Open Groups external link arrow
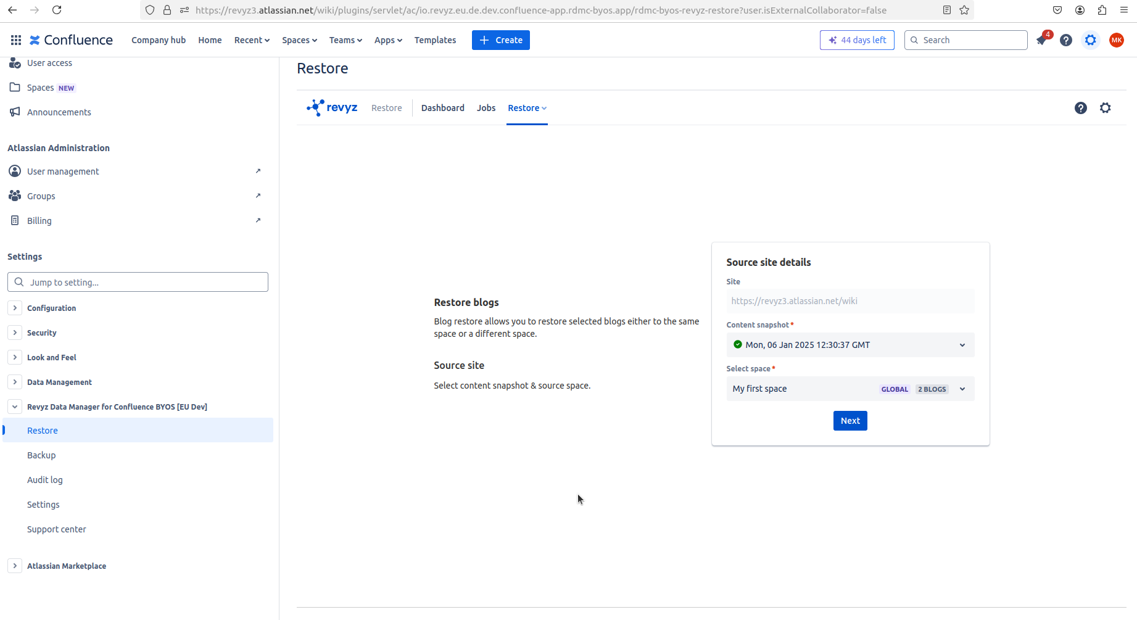 (258, 196)
